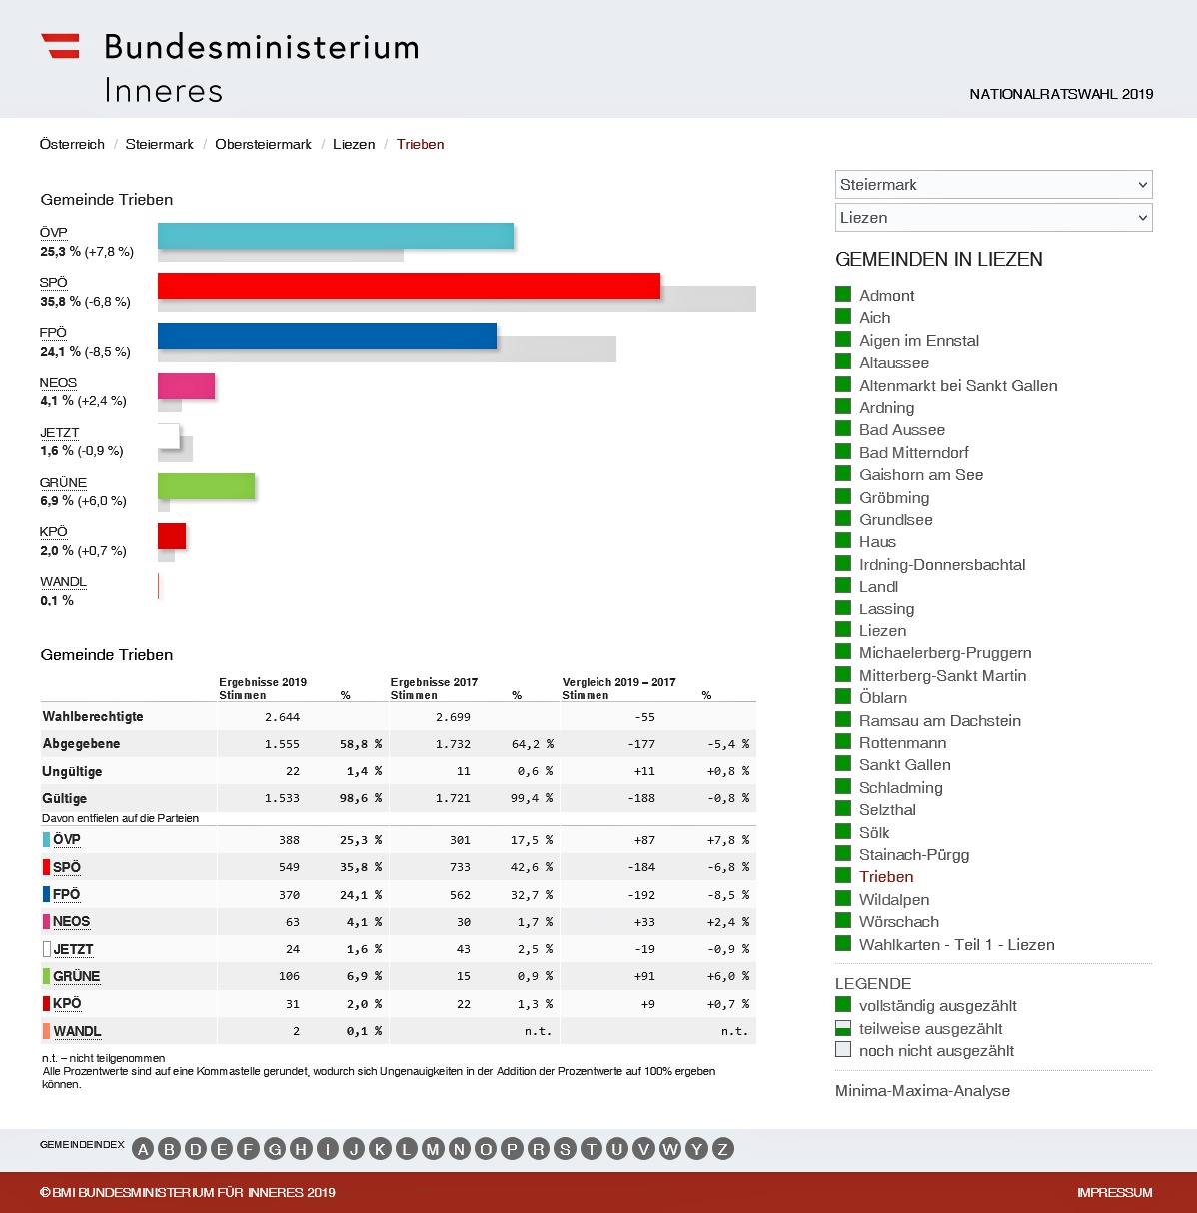
Task: Visit the Impressum page in the footer
Action: [1114, 1192]
